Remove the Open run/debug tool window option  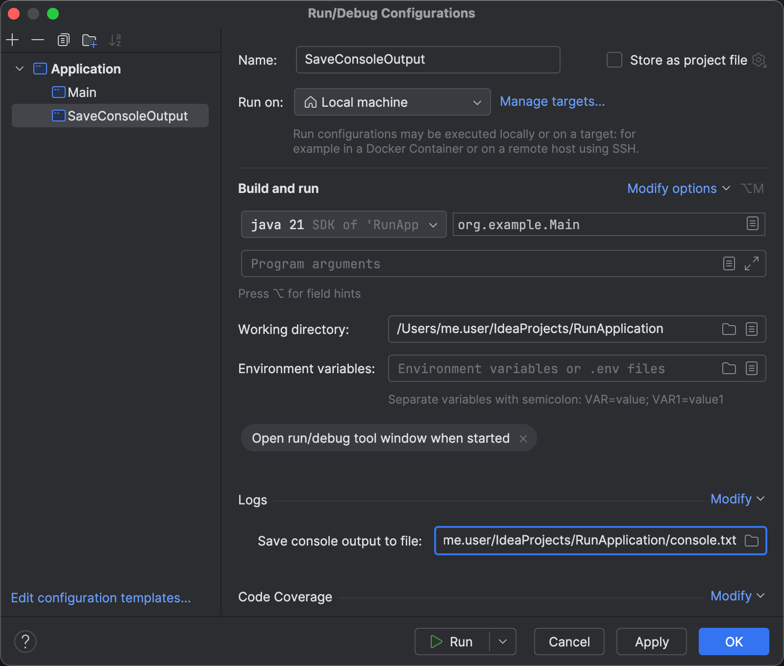(x=523, y=438)
